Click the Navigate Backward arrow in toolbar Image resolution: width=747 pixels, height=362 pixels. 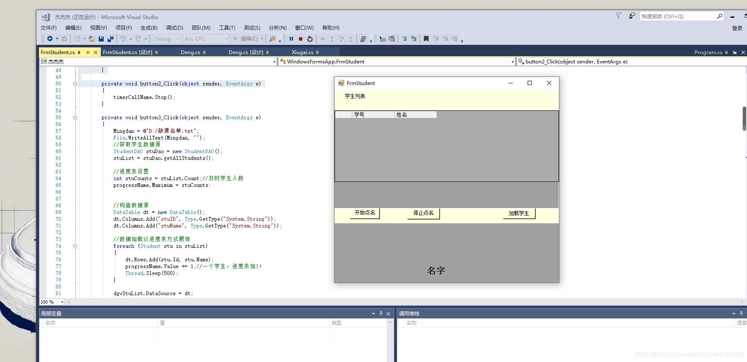click(x=50, y=39)
